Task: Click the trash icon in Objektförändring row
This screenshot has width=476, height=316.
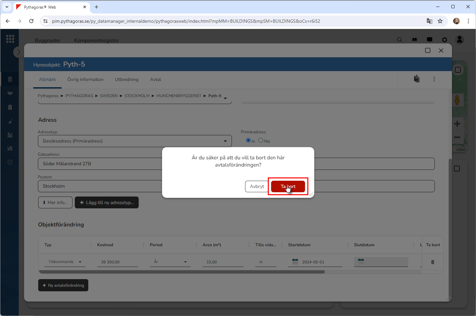Action: click(433, 262)
